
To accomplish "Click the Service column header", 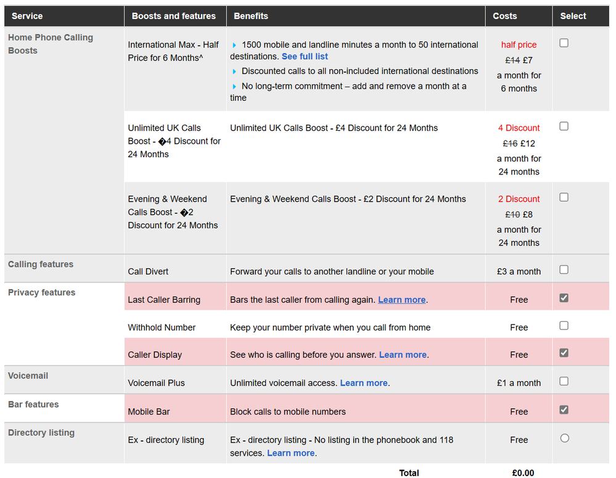I will (27, 16).
